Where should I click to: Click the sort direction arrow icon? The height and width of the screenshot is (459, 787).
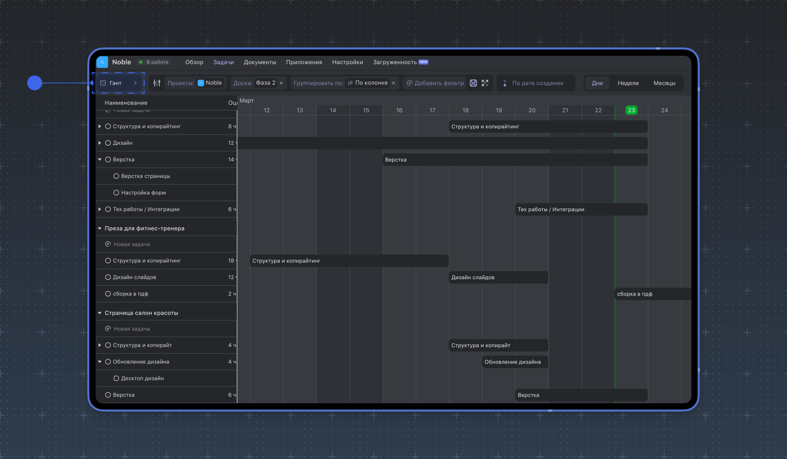505,83
